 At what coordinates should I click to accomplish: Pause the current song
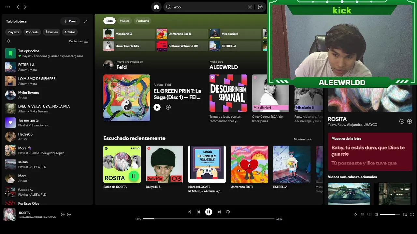coord(208,212)
